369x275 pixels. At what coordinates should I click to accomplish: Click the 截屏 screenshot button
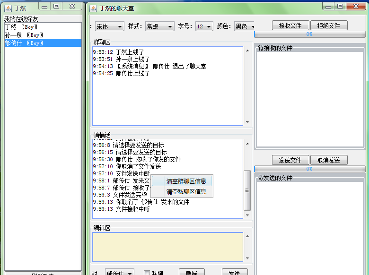[x=192, y=272]
